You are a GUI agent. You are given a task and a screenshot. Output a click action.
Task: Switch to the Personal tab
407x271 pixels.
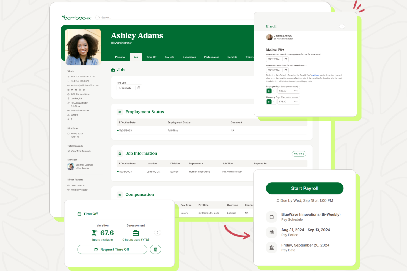120,57
